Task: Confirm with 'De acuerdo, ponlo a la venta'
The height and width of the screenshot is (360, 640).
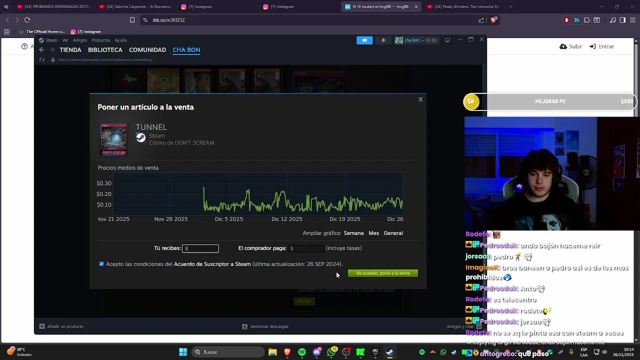Action: (x=383, y=273)
